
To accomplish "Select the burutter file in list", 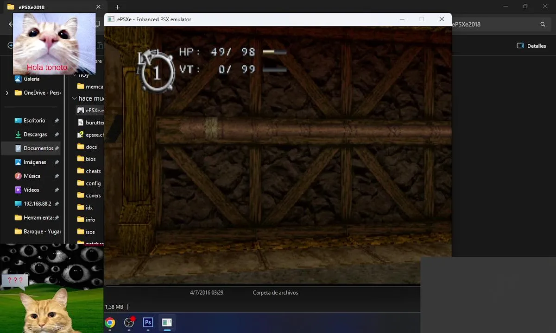I will coord(90,123).
